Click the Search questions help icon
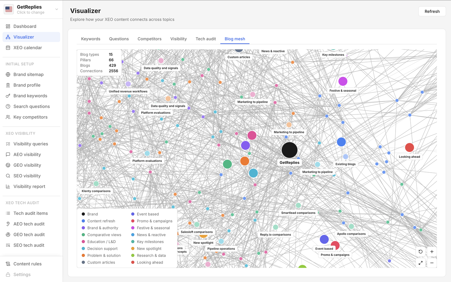Image resolution: width=451 pixels, height=282 pixels. [x=8, y=107]
